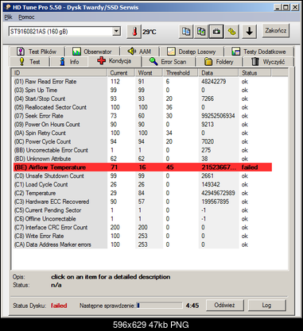Viewport: 303px width, 331px height.
Task: Select the Raw Read Error Rate row
Action: tap(142, 82)
